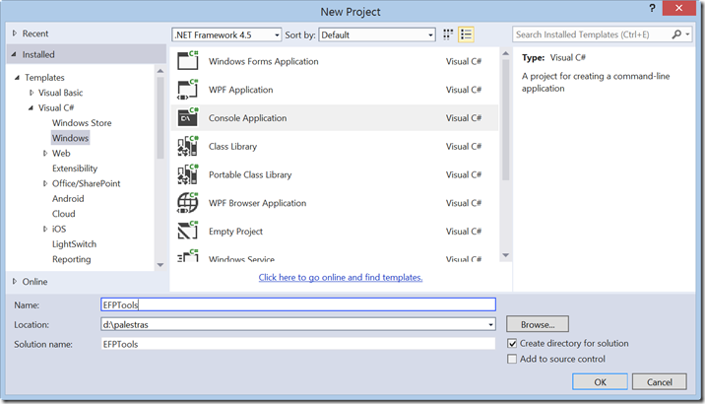705x404 pixels.
Task: Switch to small icons grid view
Action: pos(448,34)
